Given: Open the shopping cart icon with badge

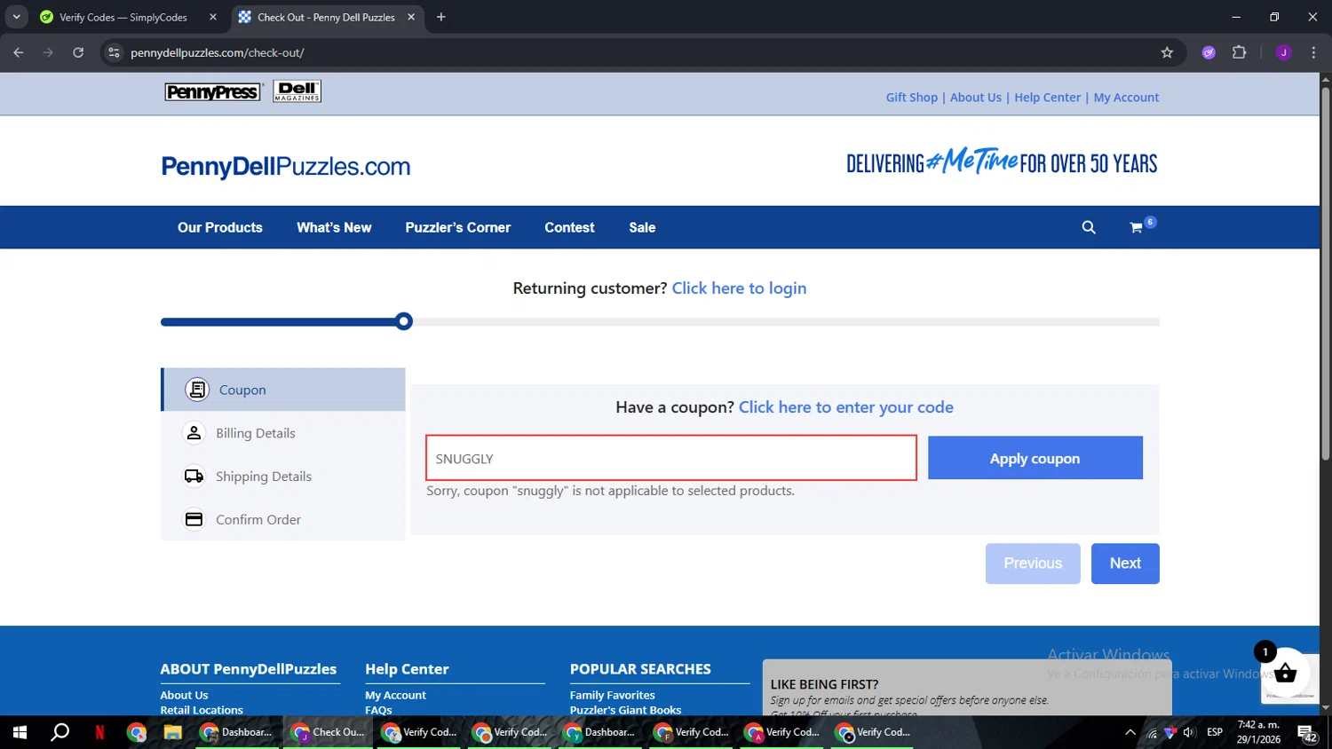Looking at the screenshot, I should 1142,225.
